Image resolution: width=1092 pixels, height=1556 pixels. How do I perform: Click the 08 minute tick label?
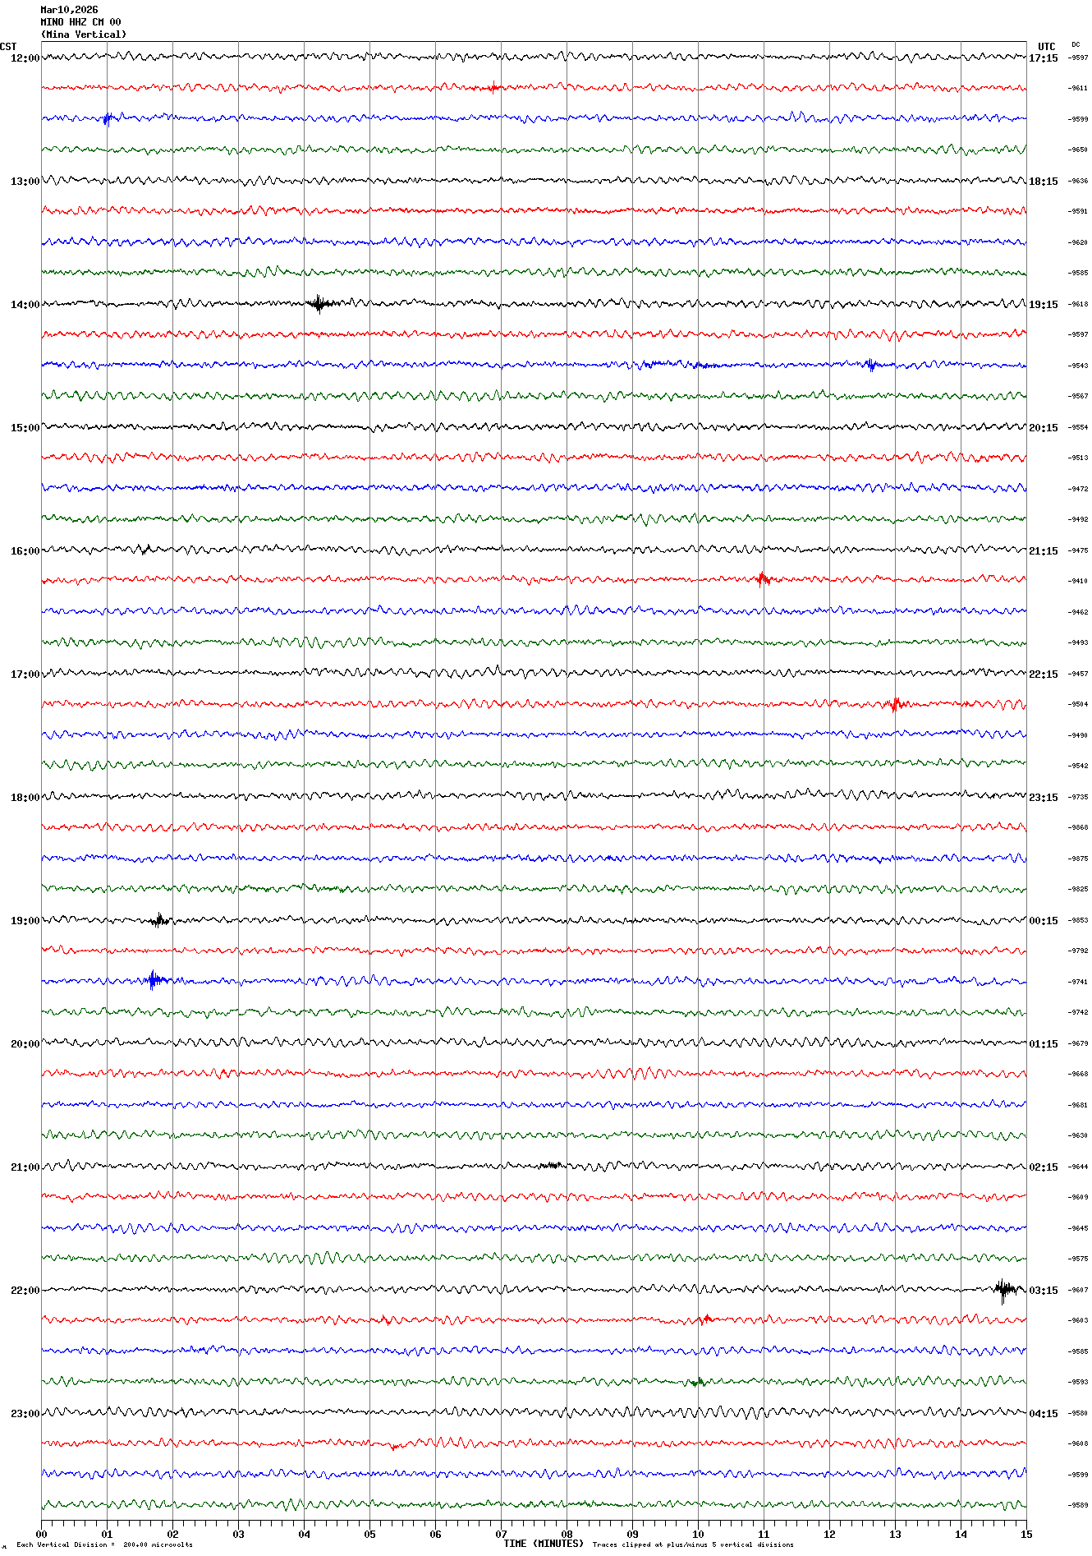pyautogui.click(x=567, y=1534)
